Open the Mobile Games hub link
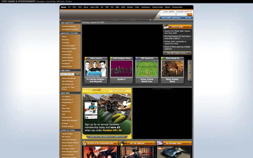The height and width of the screenshot is (158, 253). click(67, 126)
